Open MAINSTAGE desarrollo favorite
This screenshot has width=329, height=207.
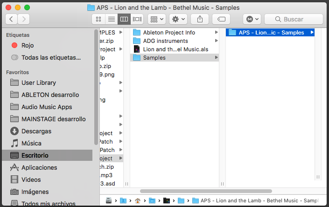(x=48, y=119)
